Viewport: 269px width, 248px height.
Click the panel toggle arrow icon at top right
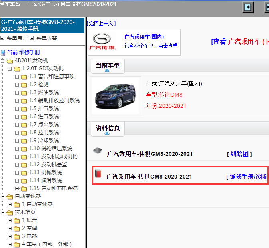[248, 7]
